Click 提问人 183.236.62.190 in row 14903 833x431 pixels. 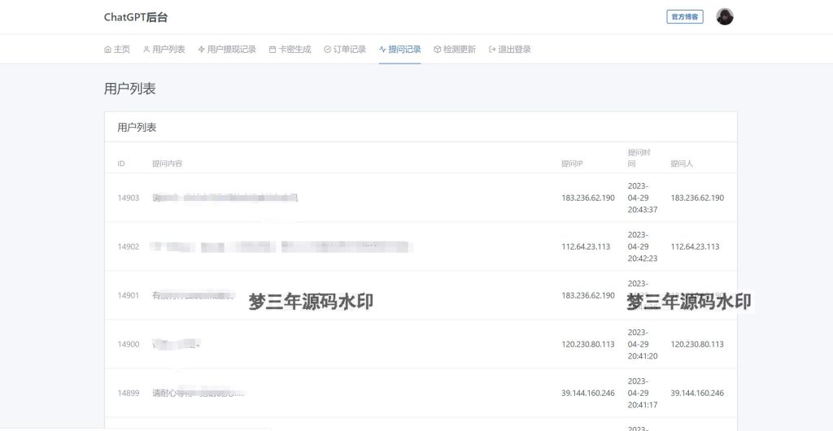click(x=697, y=198)
